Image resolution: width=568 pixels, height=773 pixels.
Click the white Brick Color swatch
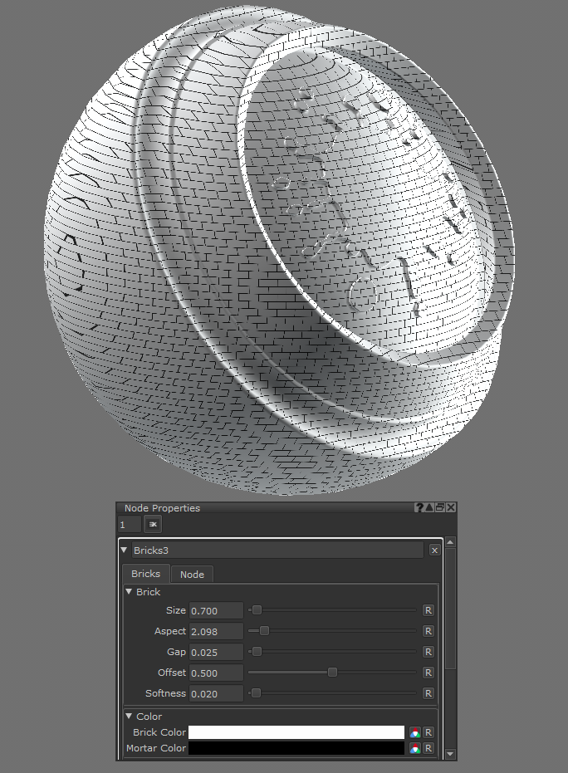296,732
